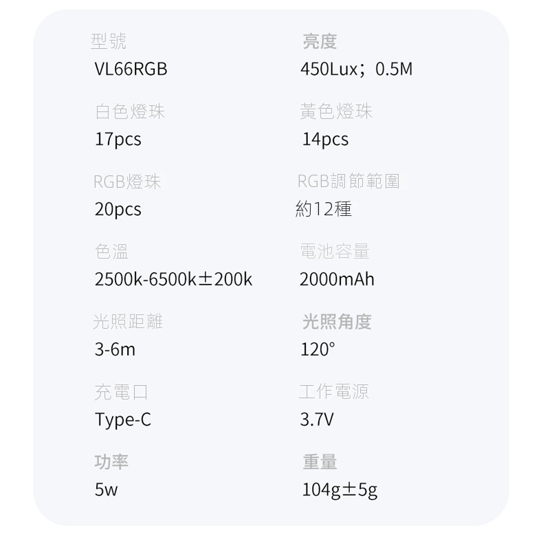Click the color temperature 2500k-6500k±200k value
The height and width of the screenshot is (555, 543).
tap(173, 279)
